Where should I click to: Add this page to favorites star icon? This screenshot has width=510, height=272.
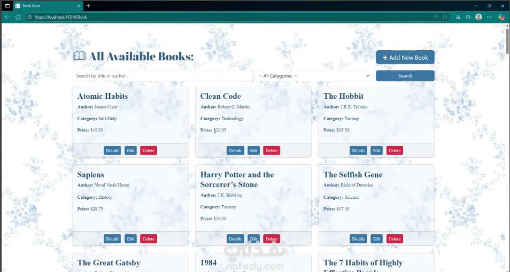click(445, 17)
